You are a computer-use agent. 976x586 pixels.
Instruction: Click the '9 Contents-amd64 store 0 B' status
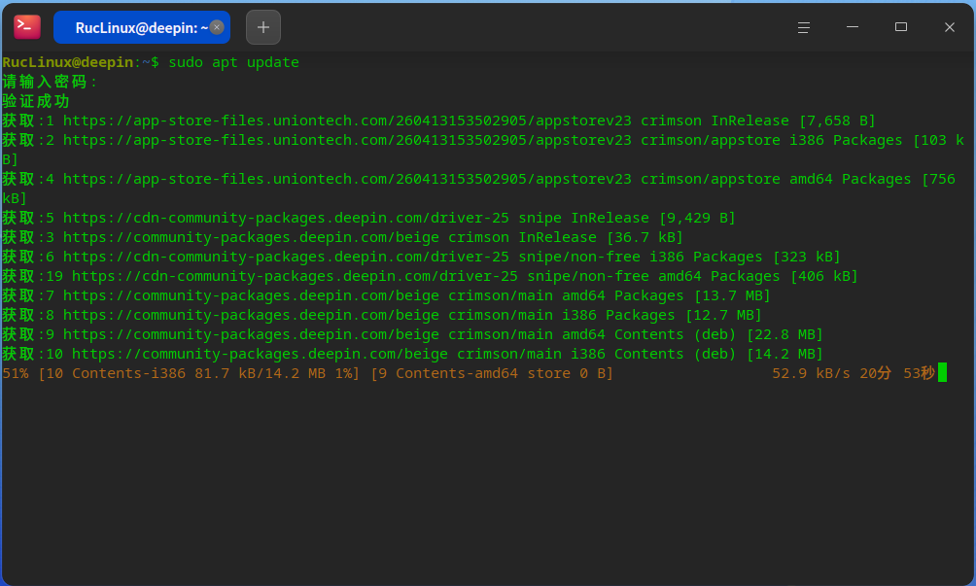pos(492,374)
